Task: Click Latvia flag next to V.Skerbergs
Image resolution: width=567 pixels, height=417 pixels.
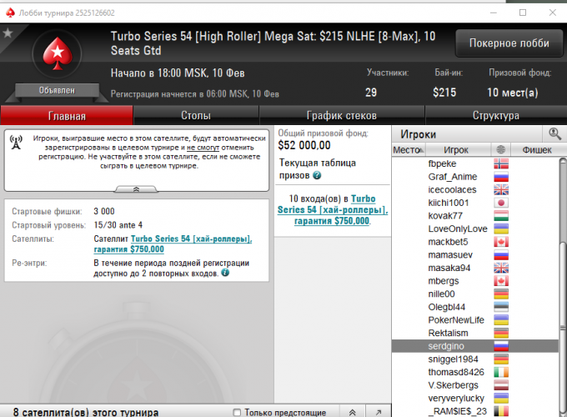Action: click(x=501, y=385)
